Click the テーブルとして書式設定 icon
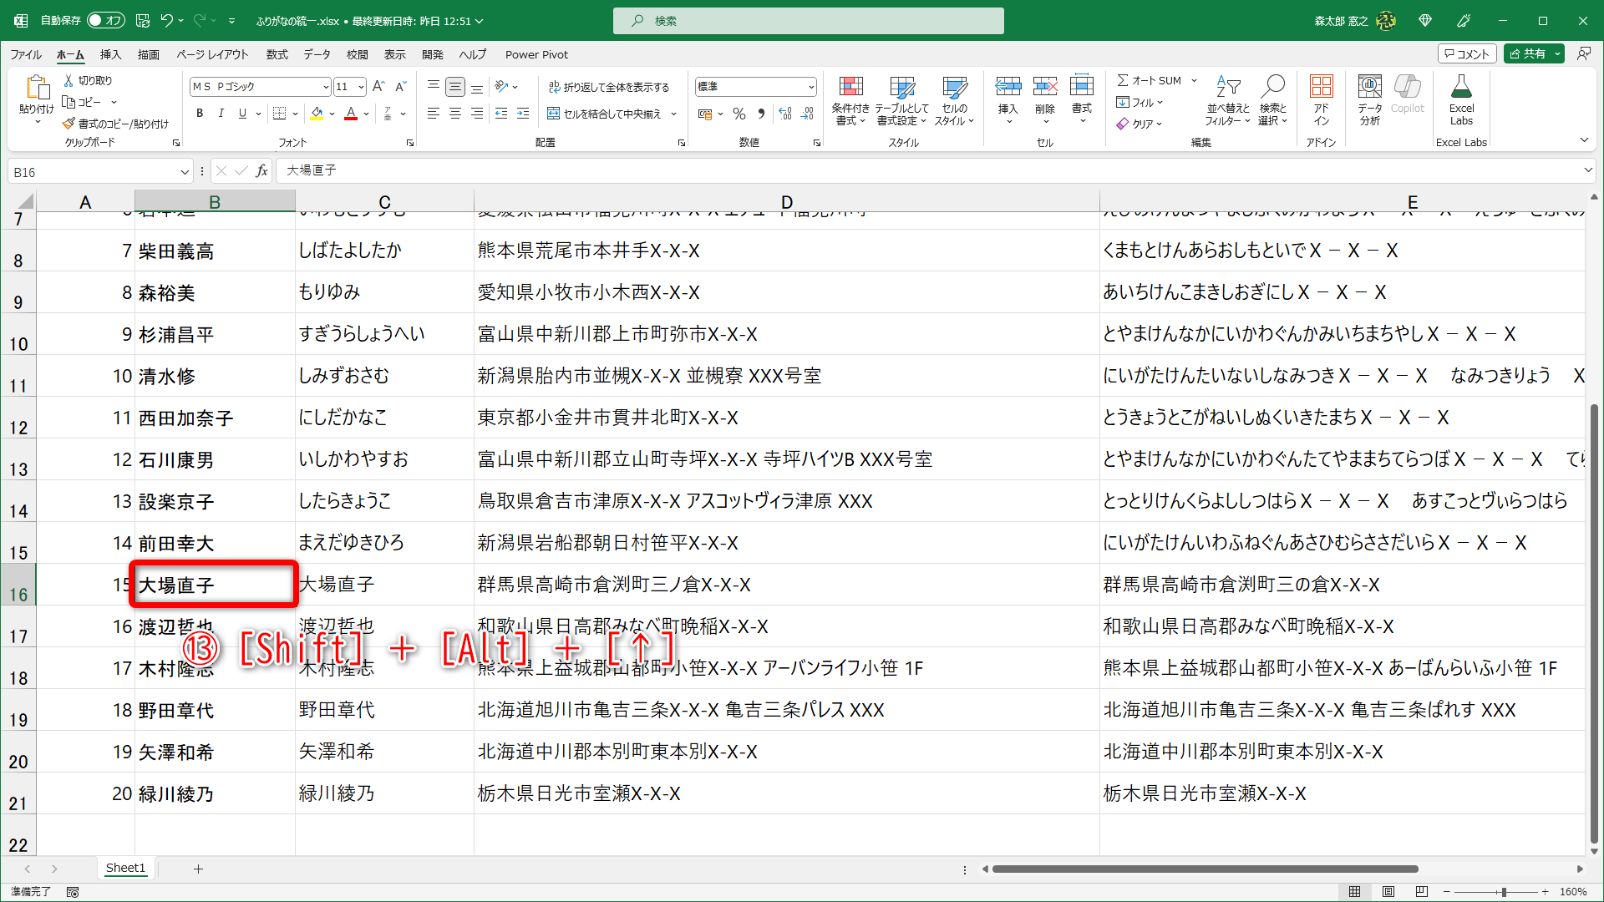Screen dimensions: 1604x902 902,100
